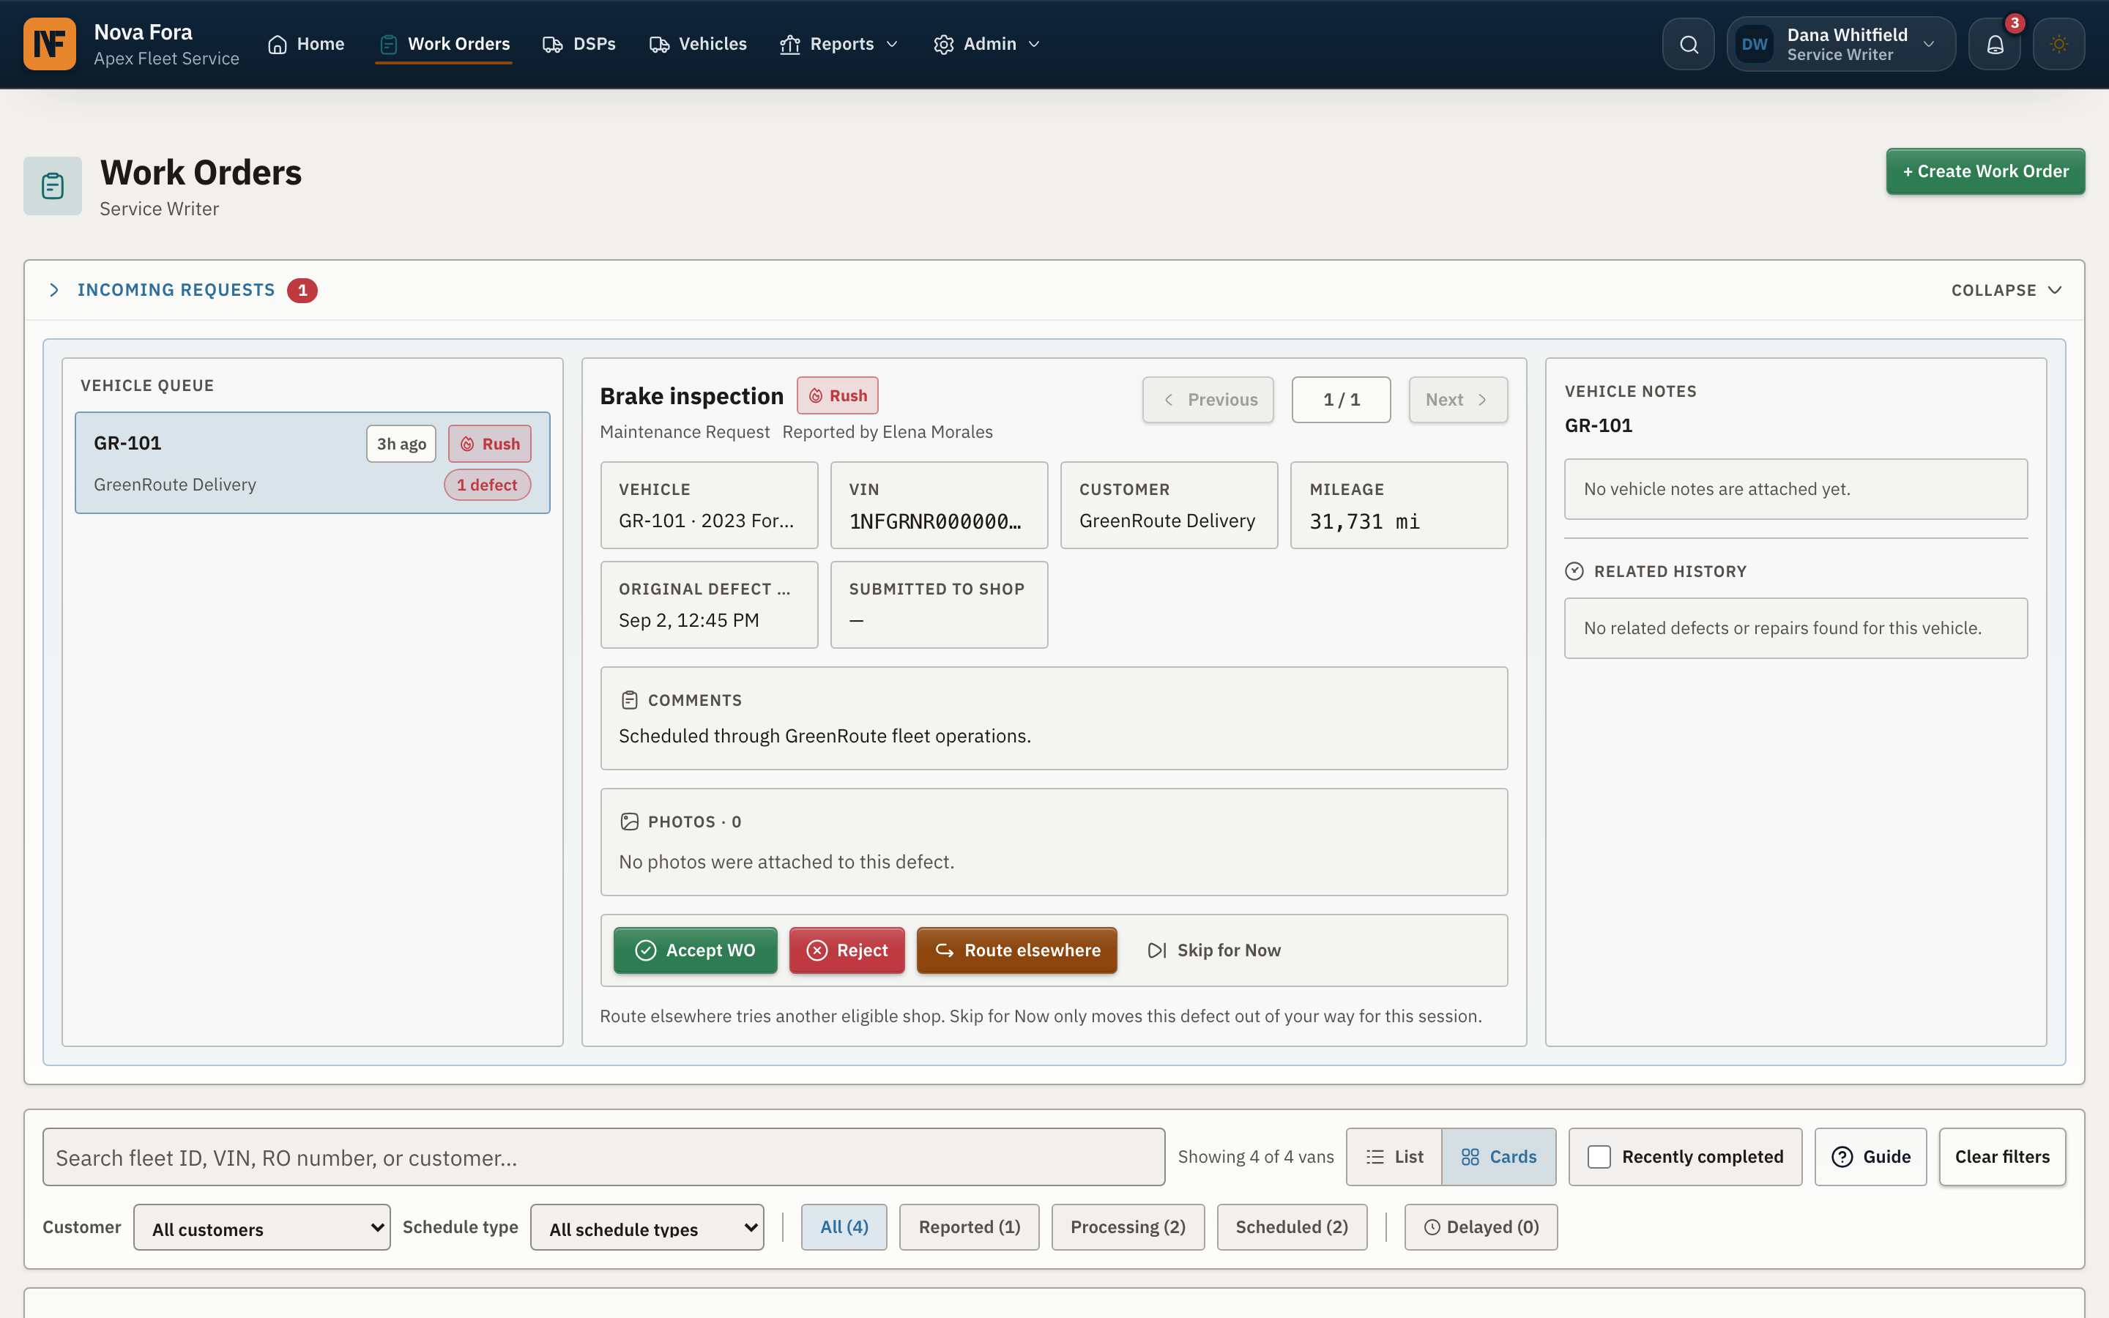Screen dimensions: 2109x1318
Task: Expand the Admin dropdown menu
Action: click(x=986, y=44)
